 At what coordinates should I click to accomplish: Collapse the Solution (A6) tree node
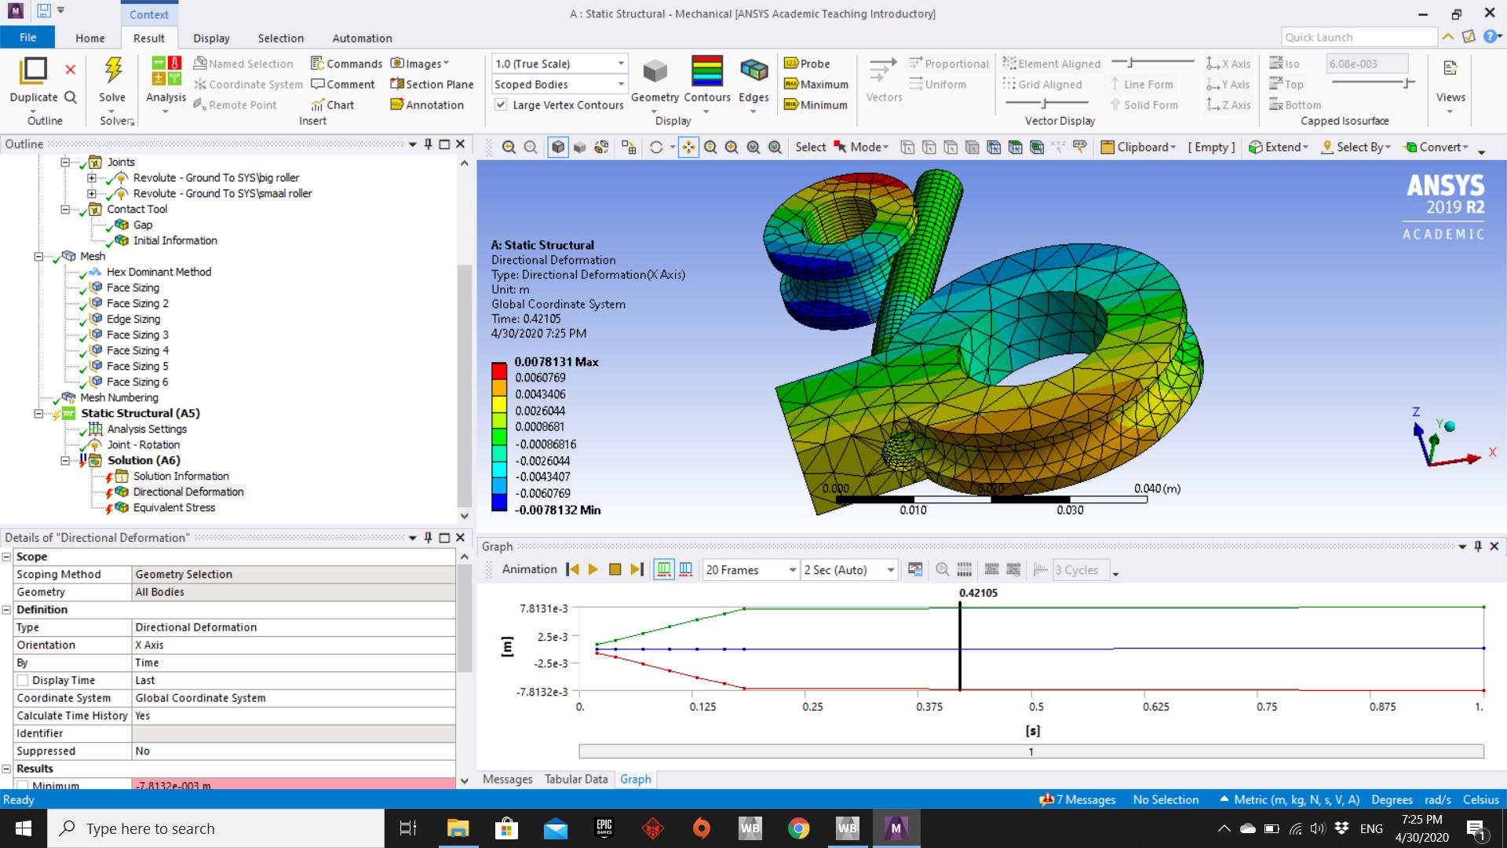tap(65, 460)
